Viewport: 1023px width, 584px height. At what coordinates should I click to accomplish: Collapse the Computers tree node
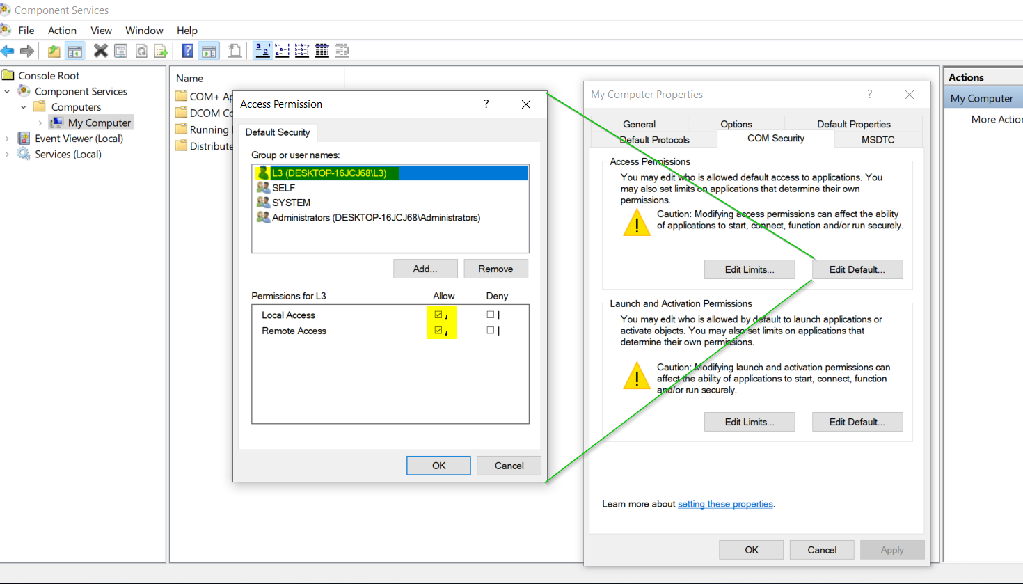point(24,107)
